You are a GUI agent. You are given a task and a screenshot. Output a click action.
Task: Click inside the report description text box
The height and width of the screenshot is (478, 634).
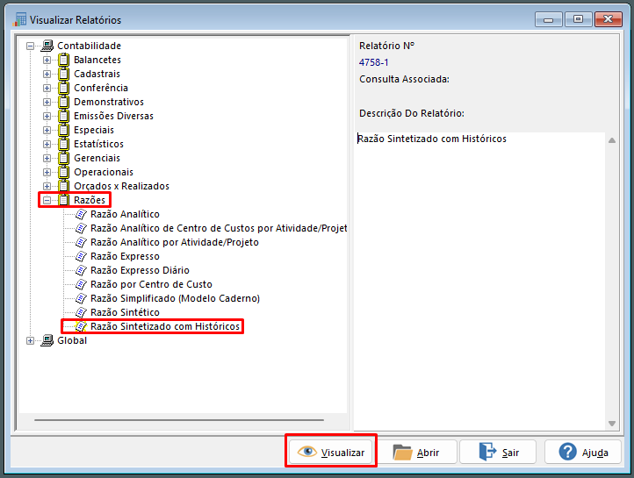coord(480,281)
